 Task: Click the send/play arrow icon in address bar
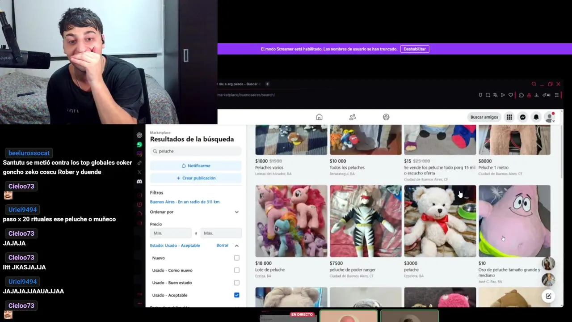503,95
